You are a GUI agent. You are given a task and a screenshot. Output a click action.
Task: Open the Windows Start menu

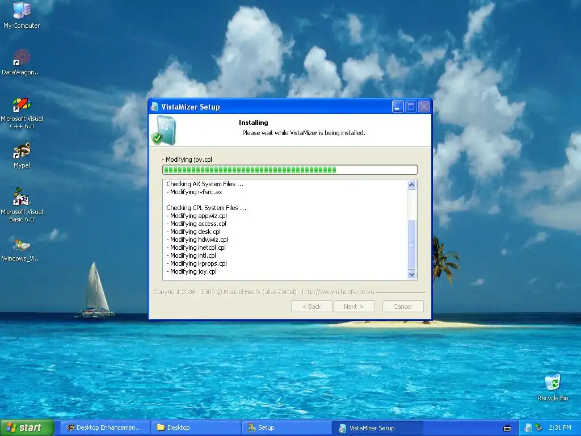27,428
